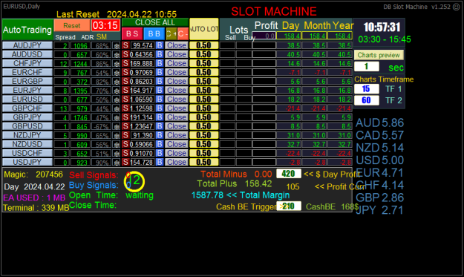Click the red S sell icon for GBPUSD

pyautogui.click(x=125, y=126)
